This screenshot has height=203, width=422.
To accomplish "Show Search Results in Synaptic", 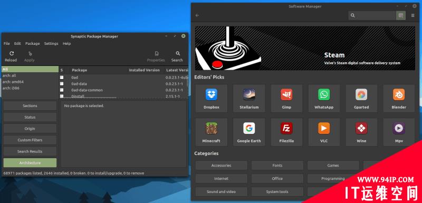I will point(30,151).
